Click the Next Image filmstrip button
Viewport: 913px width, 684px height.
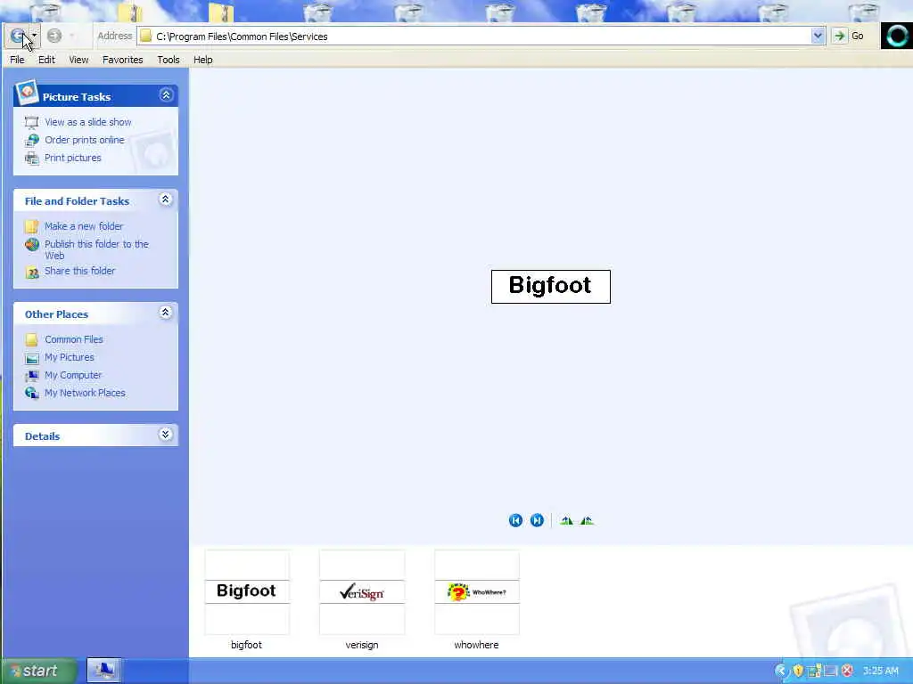point(537,520)
